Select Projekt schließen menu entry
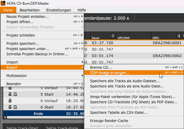Screen dimensions: 184x129 [x=42, y=35]
